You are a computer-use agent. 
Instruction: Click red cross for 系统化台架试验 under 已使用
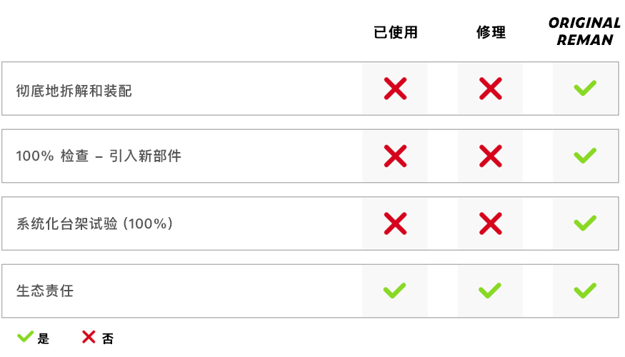395,223
